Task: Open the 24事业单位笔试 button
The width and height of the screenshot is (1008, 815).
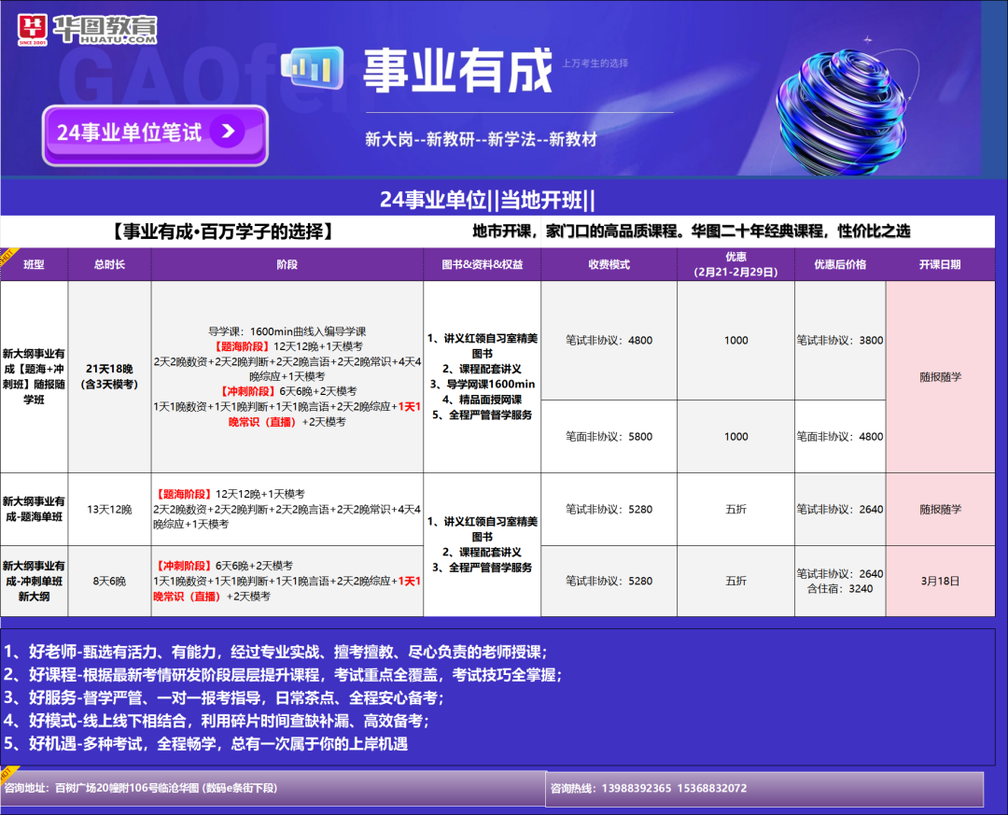Action: [155, 134]
